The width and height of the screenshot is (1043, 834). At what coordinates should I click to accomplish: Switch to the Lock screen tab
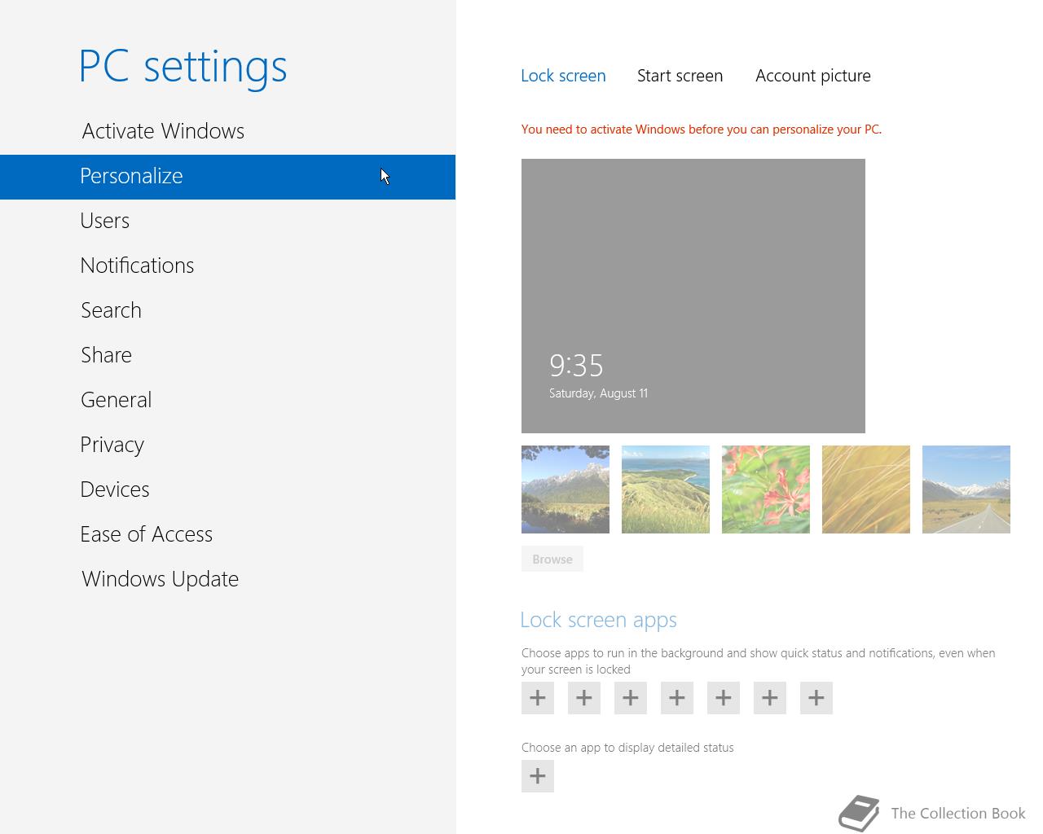click(563, 76)
